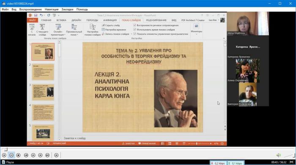Click Настройка времени button

pyautogui.click(x=114, y=30)
